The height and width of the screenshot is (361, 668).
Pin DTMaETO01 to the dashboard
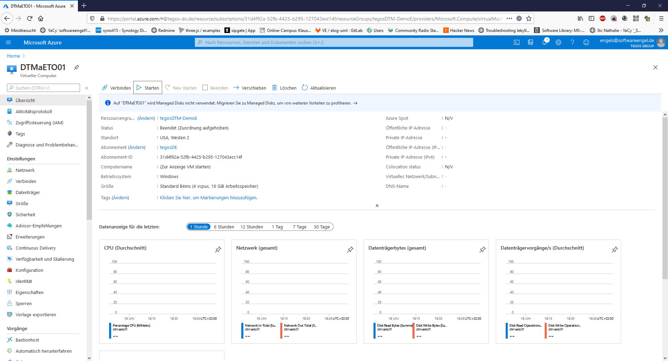click(x=77, y=67)
